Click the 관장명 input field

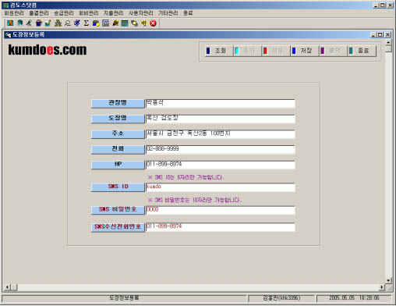220,103
